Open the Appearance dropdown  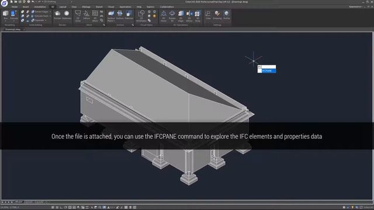tap(356, 7)
